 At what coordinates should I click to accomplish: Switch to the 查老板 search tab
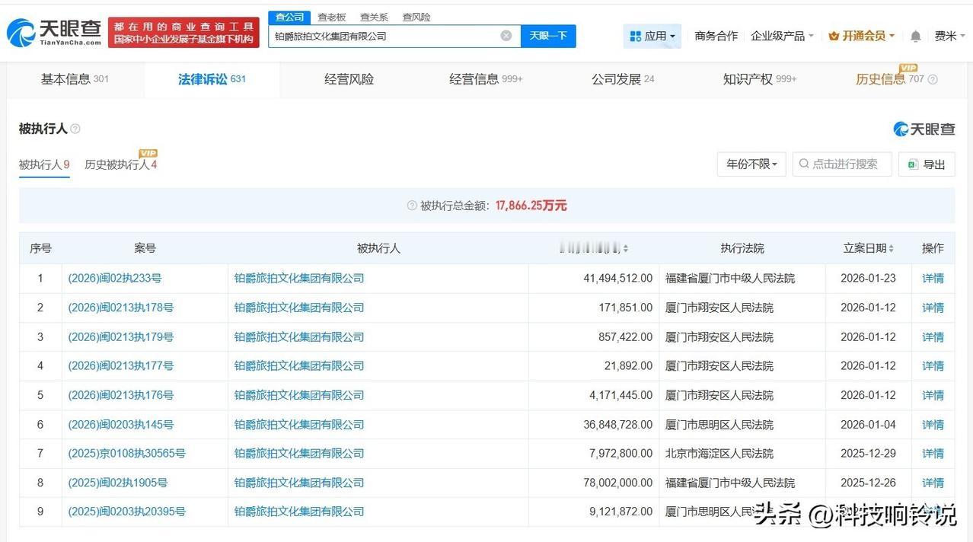[x=331, y=16]
